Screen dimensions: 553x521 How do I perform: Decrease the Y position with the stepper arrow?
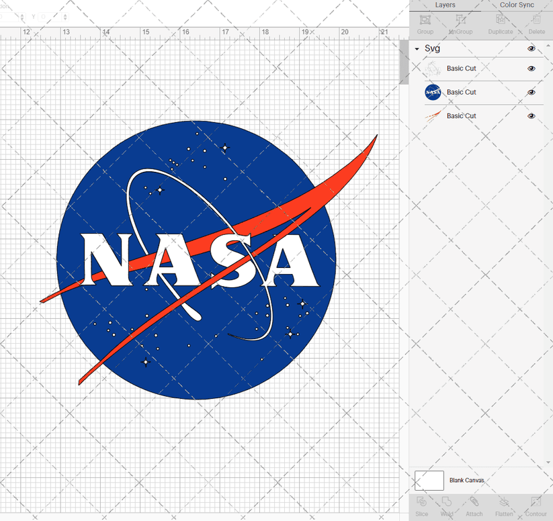pos(65,19)
